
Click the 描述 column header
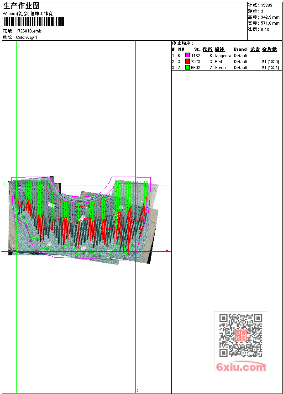(x=220, y=49)
